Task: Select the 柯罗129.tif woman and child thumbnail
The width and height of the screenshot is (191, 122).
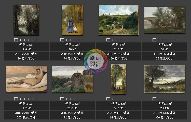Action: click(73, 20)
